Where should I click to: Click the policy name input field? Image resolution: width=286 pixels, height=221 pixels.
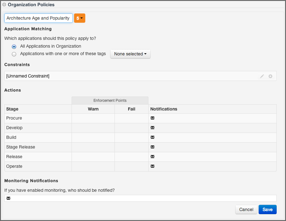(x=38, y=18)
